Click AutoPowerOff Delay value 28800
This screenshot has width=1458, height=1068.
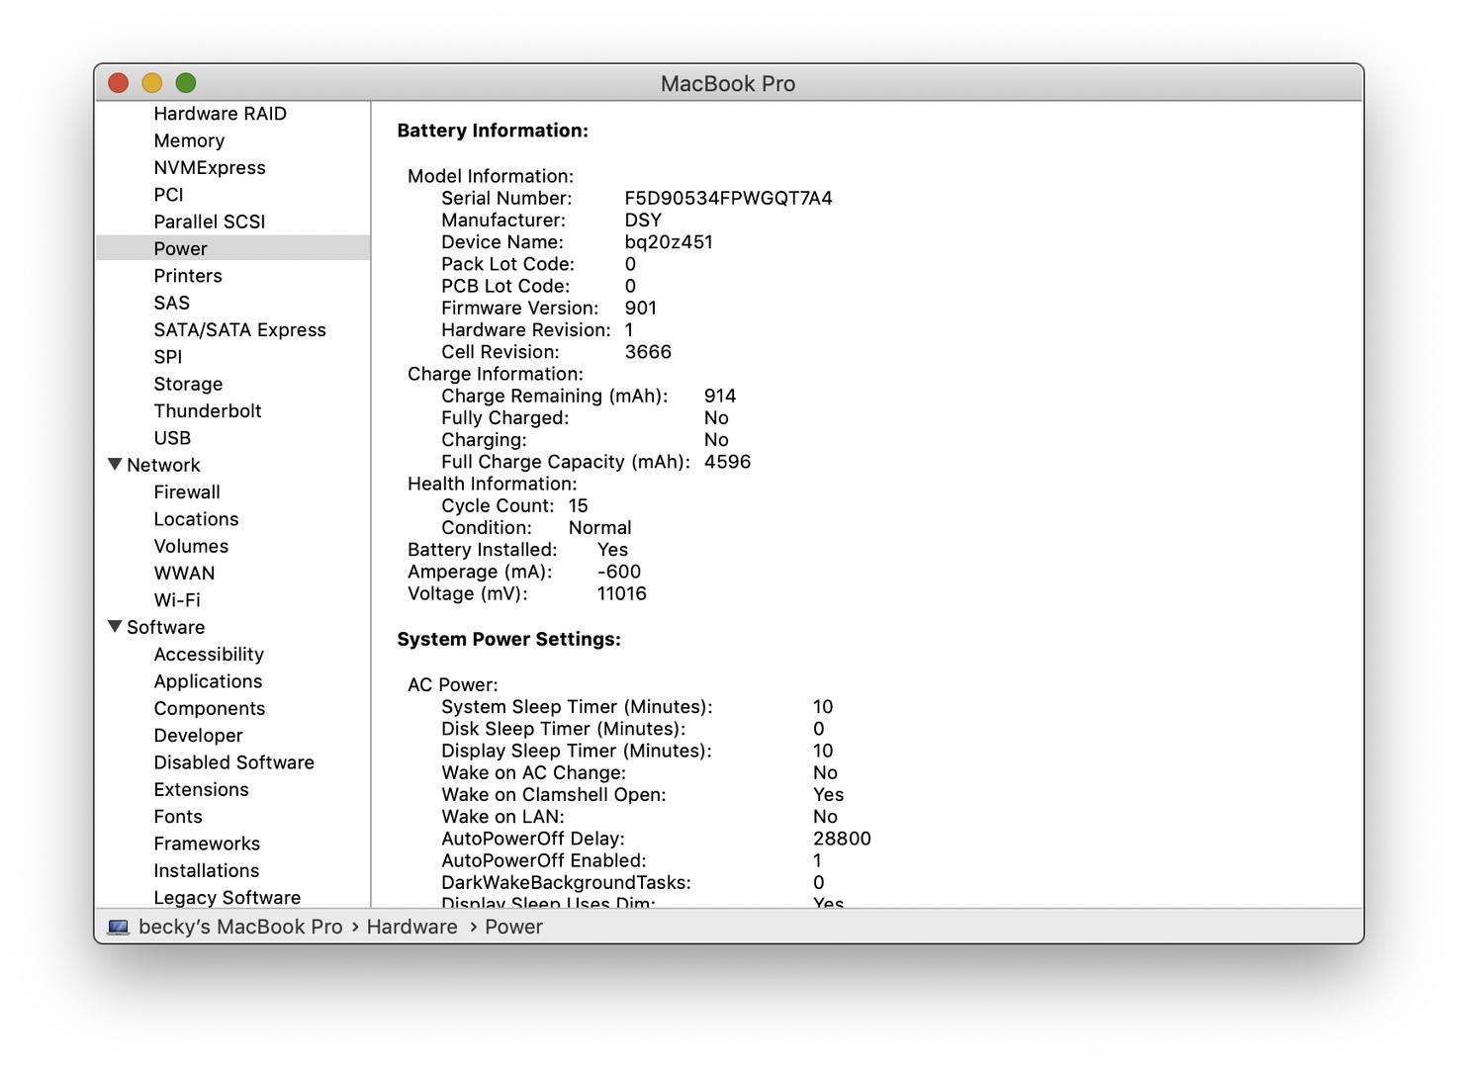[x=842, y=838]
